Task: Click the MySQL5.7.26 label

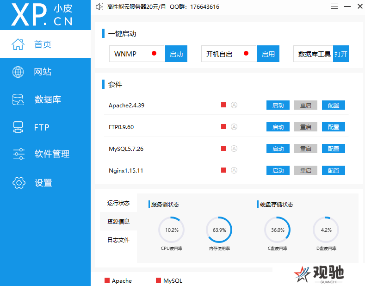Action: pos(126,149)
